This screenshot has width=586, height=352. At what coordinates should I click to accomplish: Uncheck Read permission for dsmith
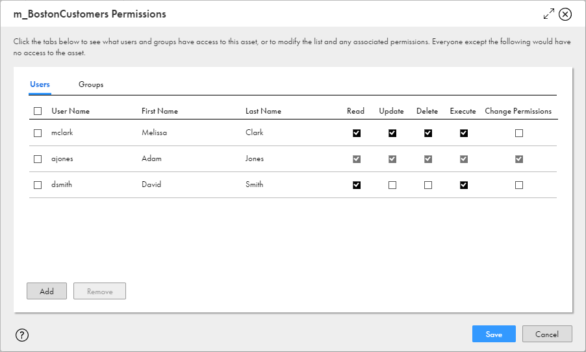[x=357, y=185]
